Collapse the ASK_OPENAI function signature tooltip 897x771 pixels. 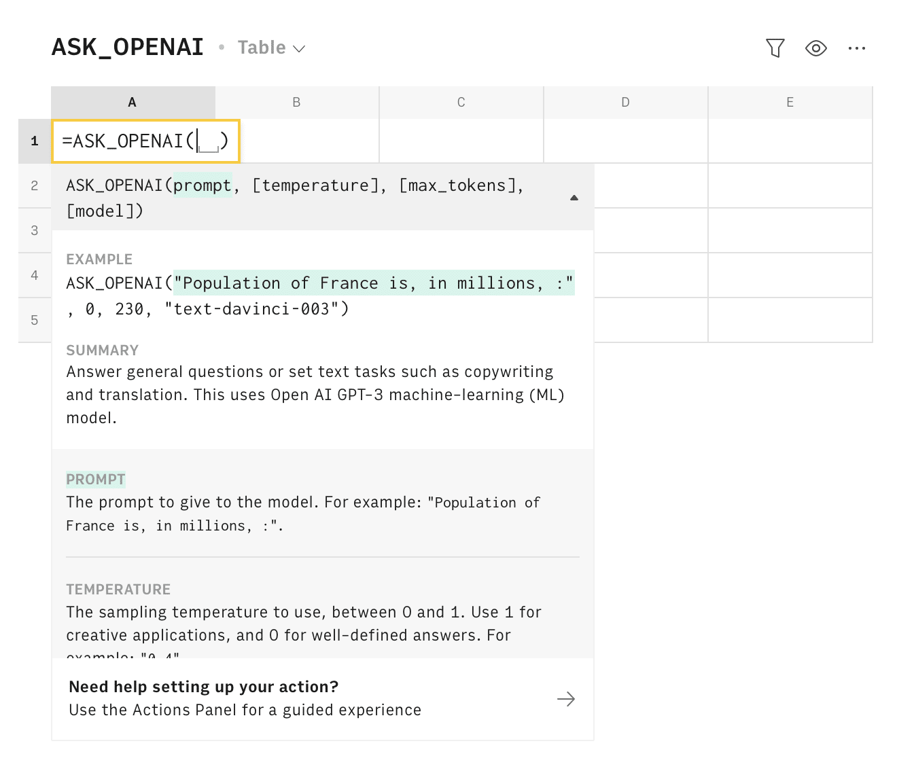[x=574, y=198]
